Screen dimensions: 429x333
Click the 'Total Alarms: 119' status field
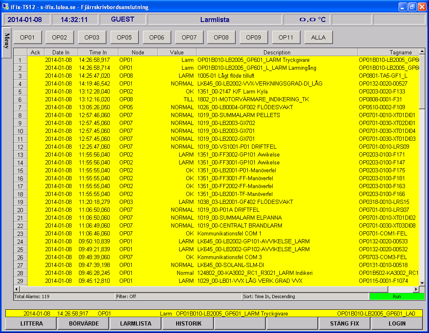(64, 296)
